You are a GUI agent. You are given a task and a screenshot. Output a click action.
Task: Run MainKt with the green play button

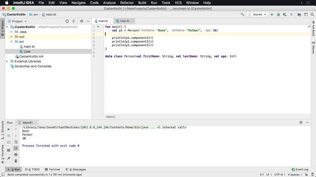point(272,14)
